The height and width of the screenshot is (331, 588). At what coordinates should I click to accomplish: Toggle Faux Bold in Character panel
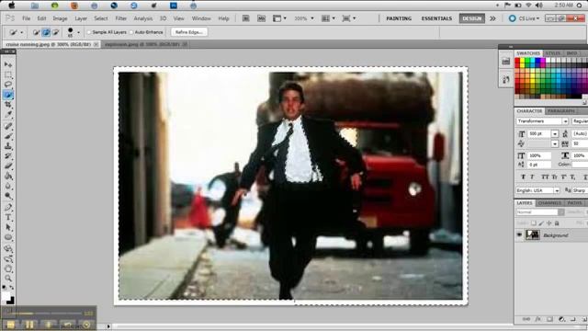(523, 177)
